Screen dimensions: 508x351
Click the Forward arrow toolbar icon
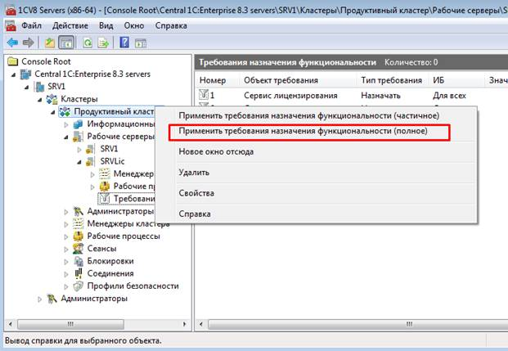point(28,42)
